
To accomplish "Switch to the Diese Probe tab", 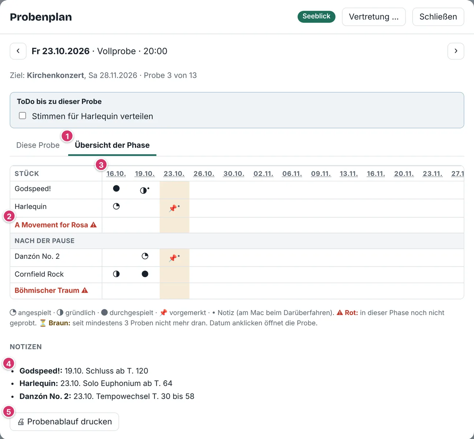I will pos(38,145).
